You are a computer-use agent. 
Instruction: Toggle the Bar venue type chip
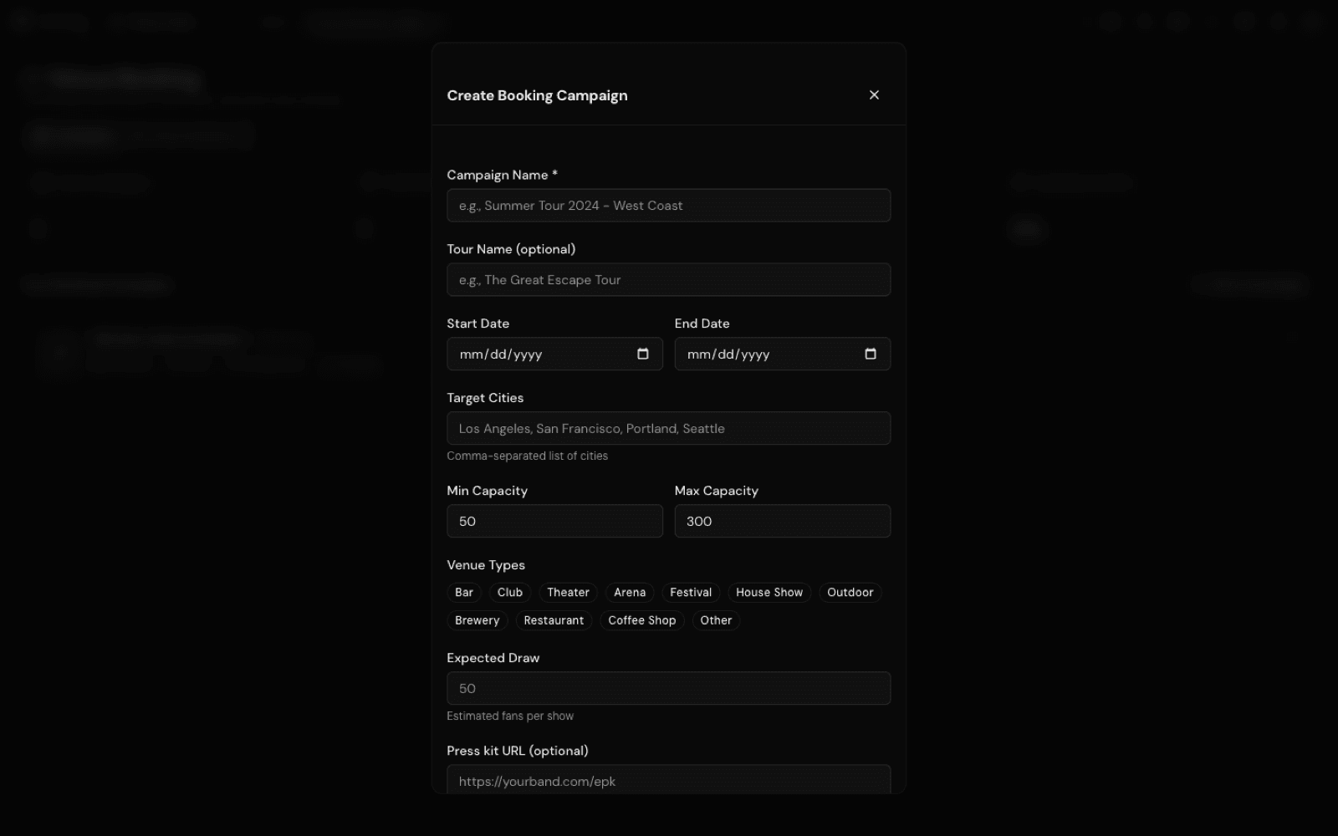[x=464, y=592]
